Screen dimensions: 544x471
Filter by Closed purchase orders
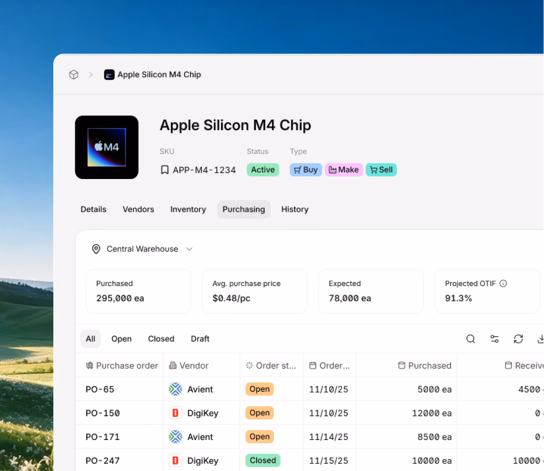click(x=161, y=339)
